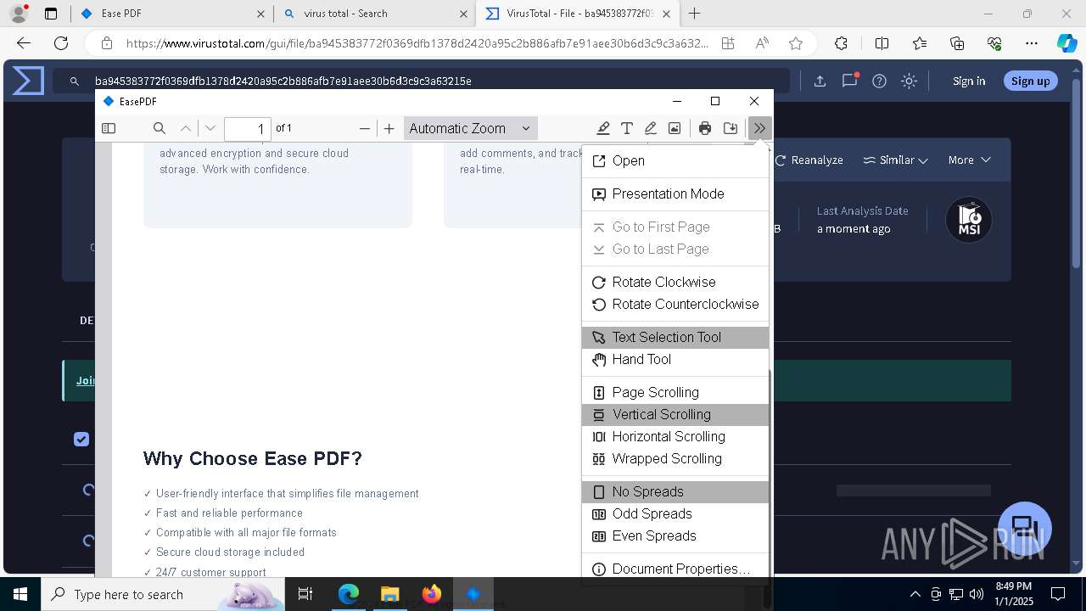Click Reanalyze on the VirusTotal page
This screenshot has width=1086, height=611.
click(x=809, y=160)
